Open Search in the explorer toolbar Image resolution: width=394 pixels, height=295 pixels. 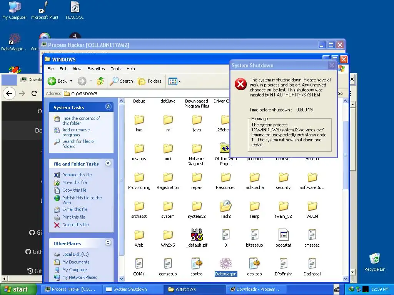coord(122,81)
